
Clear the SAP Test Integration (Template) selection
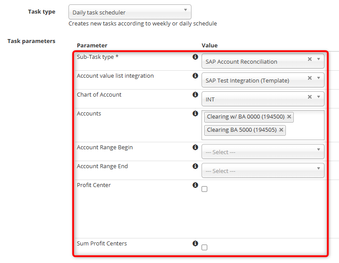[310, 78]
